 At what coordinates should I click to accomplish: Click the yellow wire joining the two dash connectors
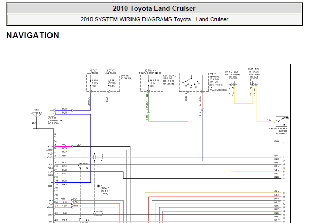(x=243, y=103)
